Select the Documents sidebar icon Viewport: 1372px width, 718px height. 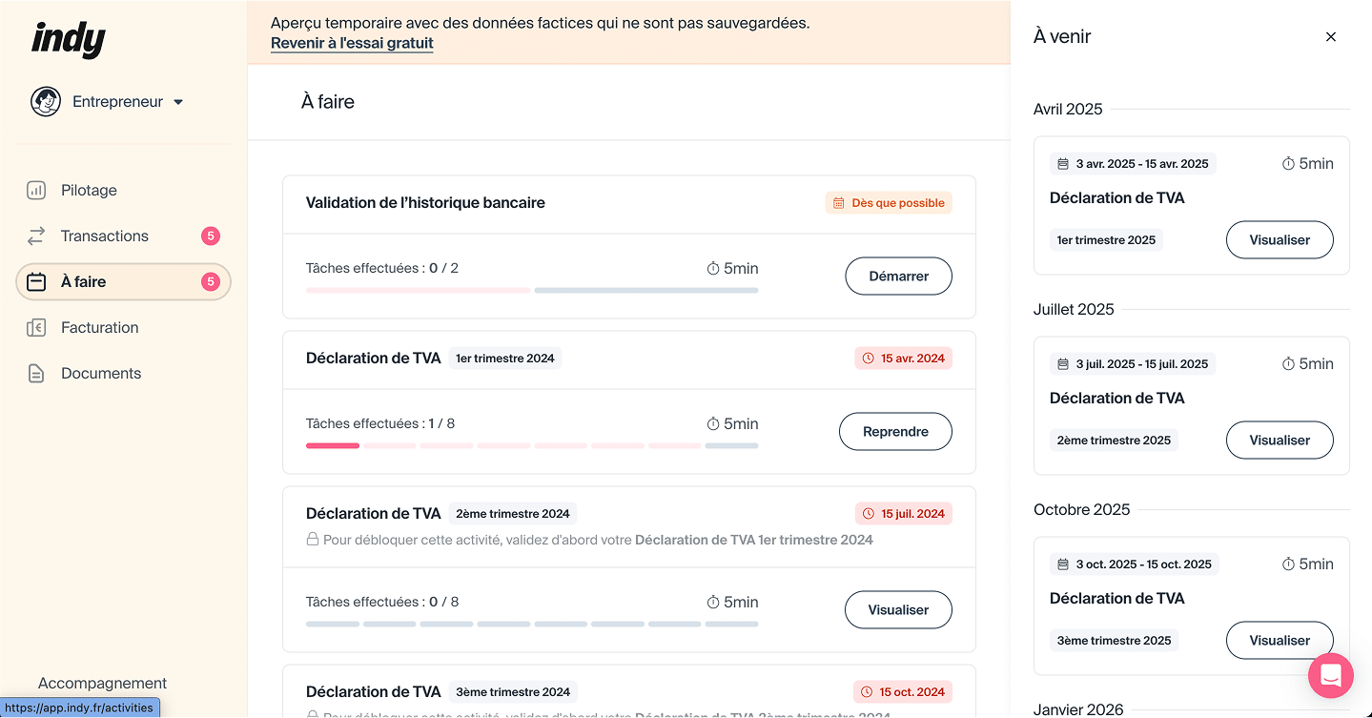click(x=35, y=373)
